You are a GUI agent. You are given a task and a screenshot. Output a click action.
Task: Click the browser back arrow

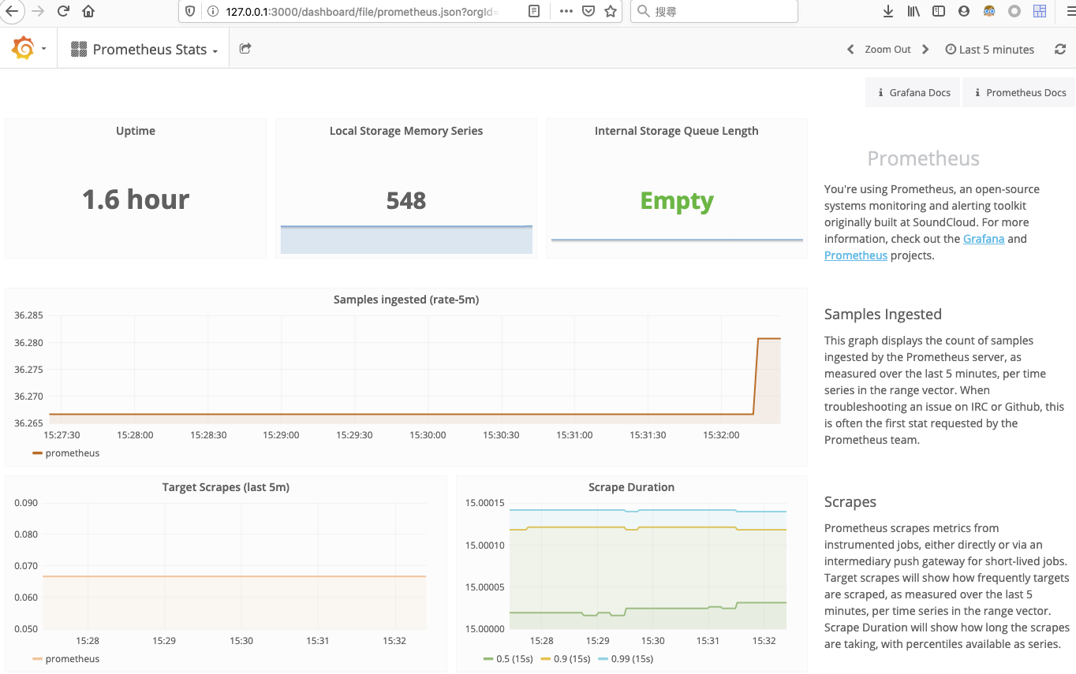pos(13,11)
